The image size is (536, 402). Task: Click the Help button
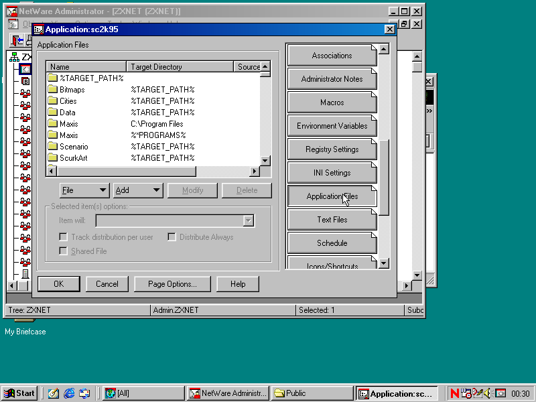pos(238,284)
